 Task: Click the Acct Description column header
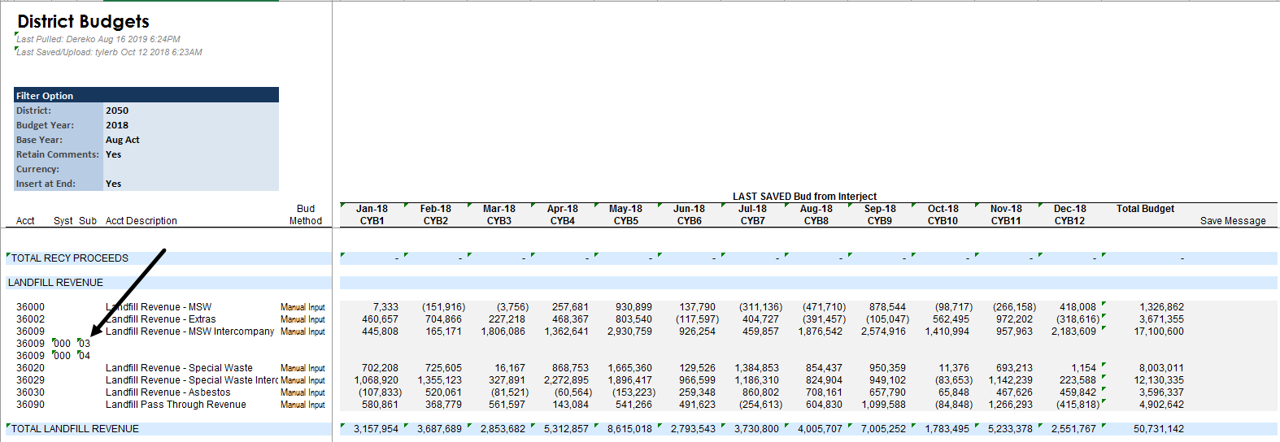(x=141, y=221)
